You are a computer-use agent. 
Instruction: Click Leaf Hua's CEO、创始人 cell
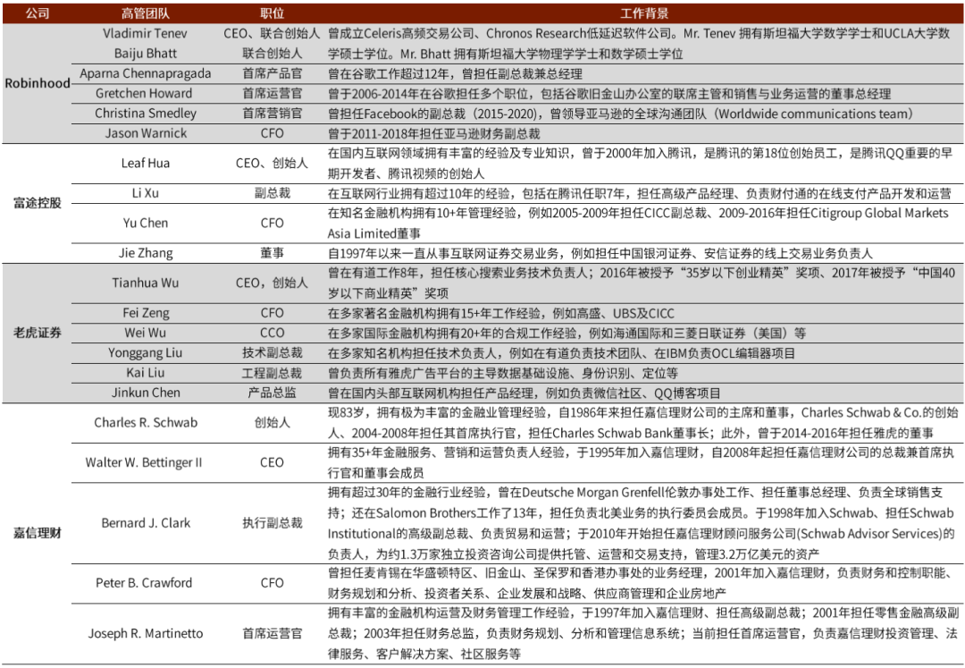coord(272,163)
